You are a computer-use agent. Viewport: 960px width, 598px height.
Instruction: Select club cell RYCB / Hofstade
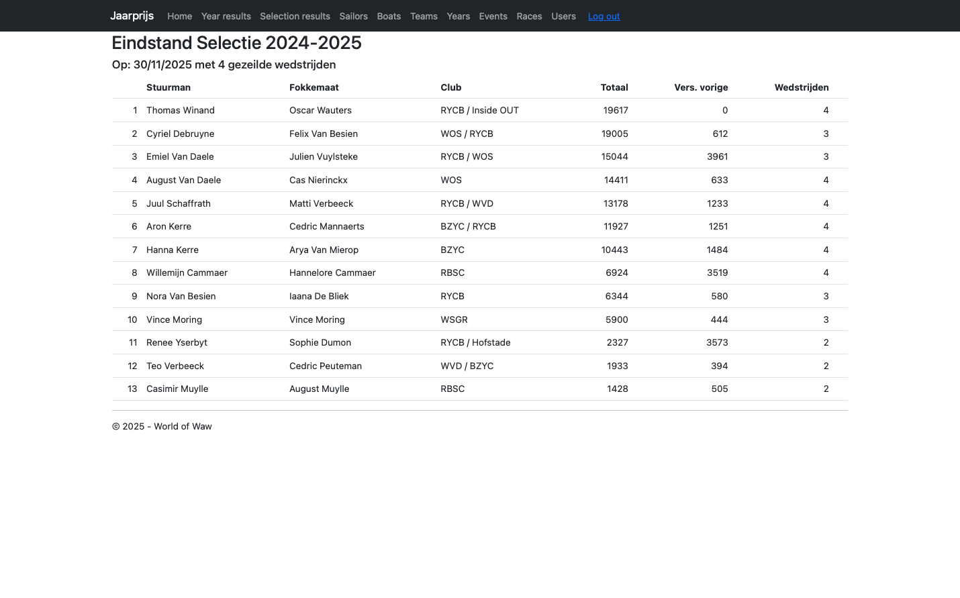(x=475, y=342)
